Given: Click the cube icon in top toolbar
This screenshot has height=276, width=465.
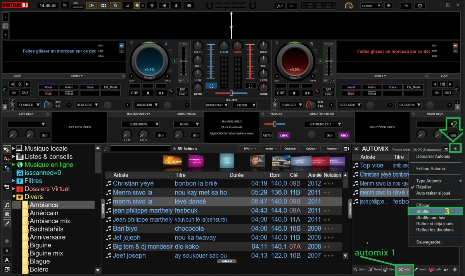Looking at the screenshot, I should pos(189,5).
